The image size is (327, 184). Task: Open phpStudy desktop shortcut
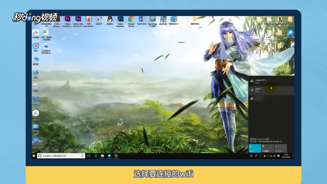click(x=163, y=20)
